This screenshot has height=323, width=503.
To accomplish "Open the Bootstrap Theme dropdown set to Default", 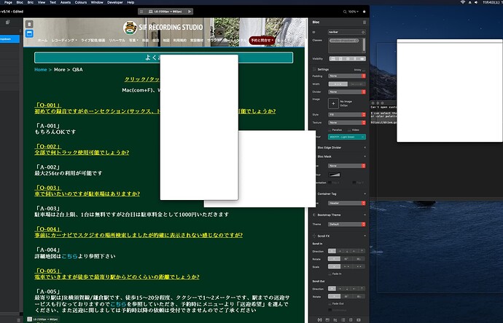I will [x=347, y=224].
